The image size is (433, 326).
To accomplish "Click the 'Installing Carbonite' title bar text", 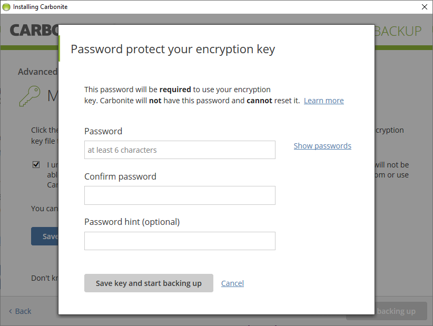I will 40,7.
